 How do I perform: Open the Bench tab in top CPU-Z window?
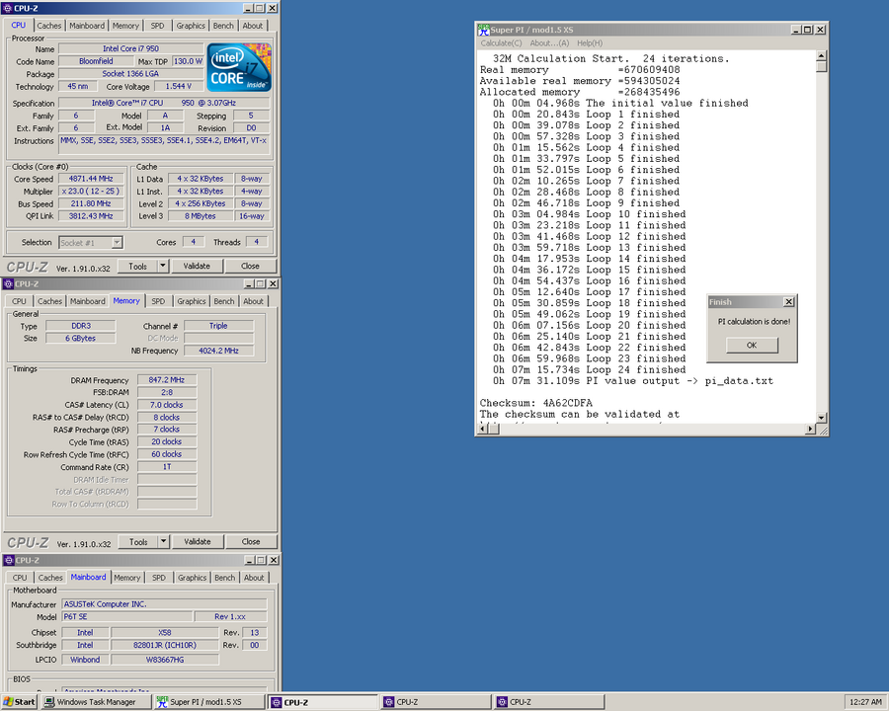click(x=223, y=26)
